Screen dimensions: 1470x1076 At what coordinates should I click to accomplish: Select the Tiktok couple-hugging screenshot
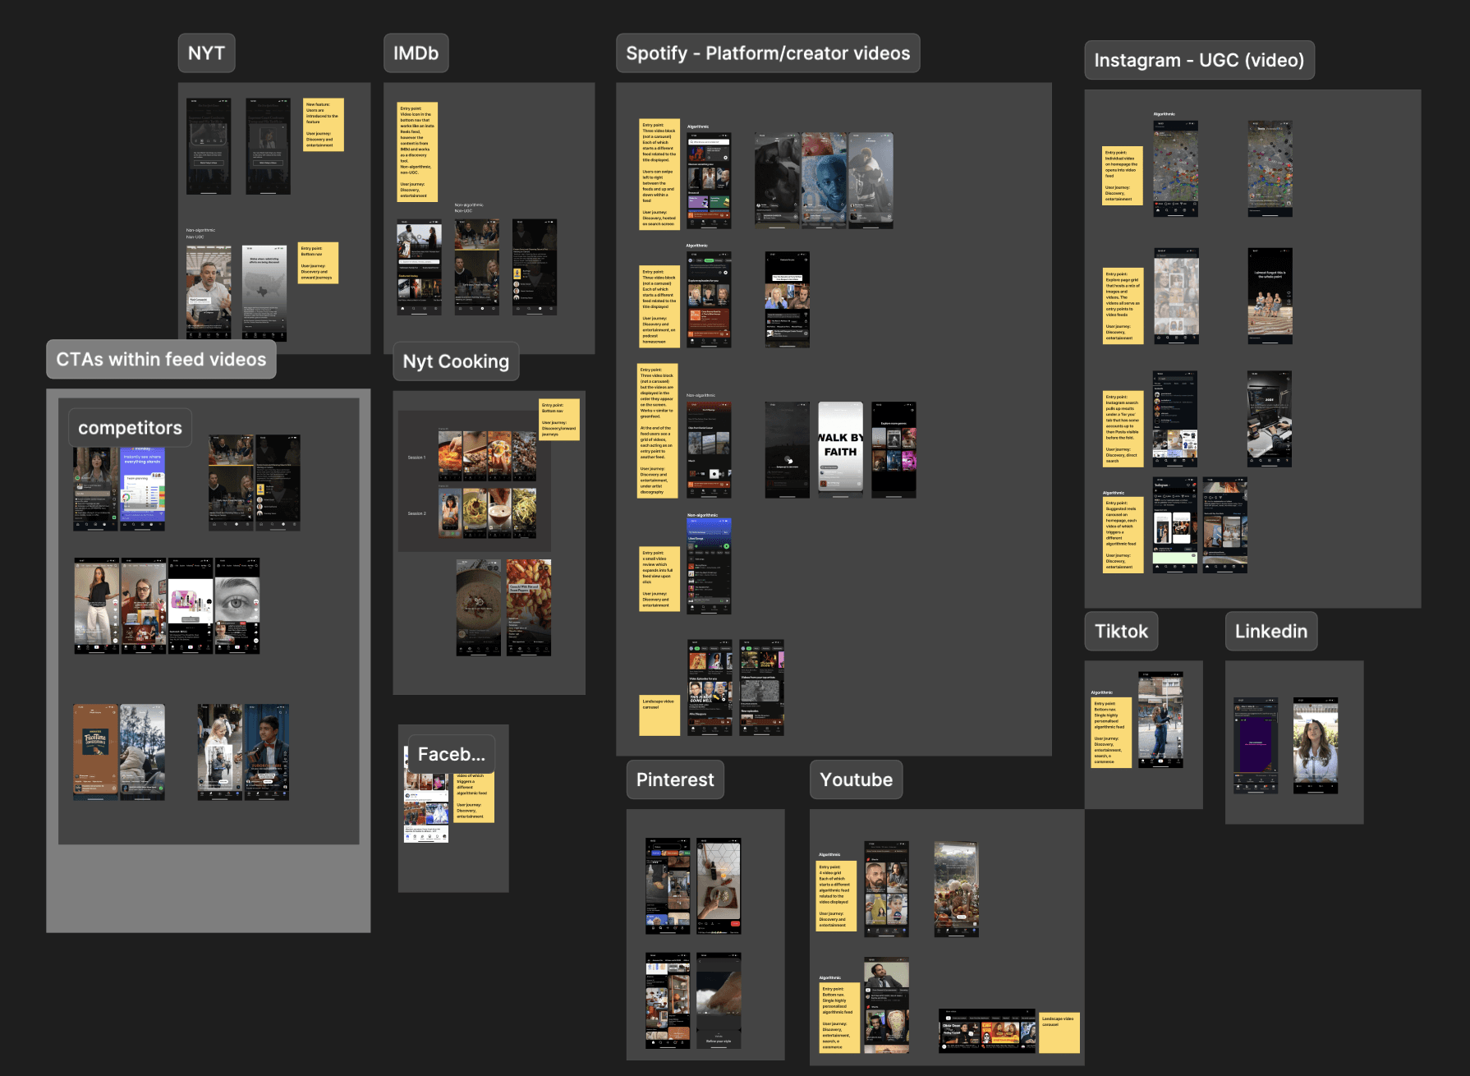(x=1160, y=720)
